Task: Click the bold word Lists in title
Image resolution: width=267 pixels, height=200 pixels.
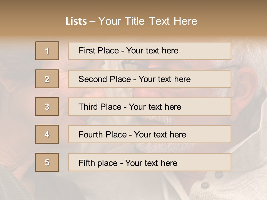Action: coord(76,21)
